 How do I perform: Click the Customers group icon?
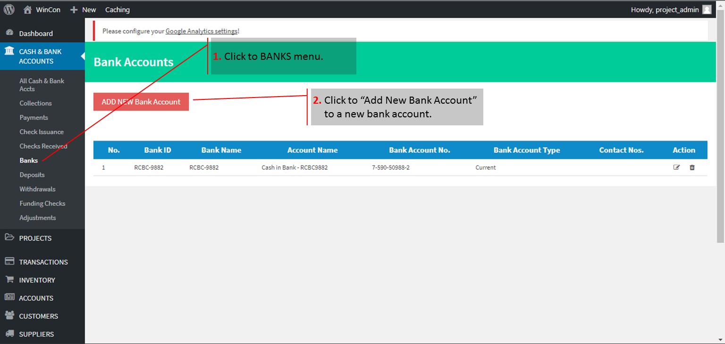(9, 315)
